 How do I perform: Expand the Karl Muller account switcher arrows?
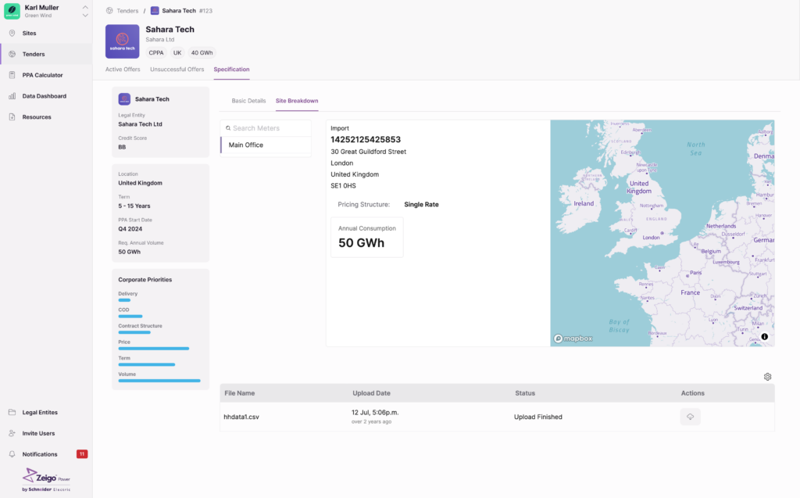click(x=85, y=11)
